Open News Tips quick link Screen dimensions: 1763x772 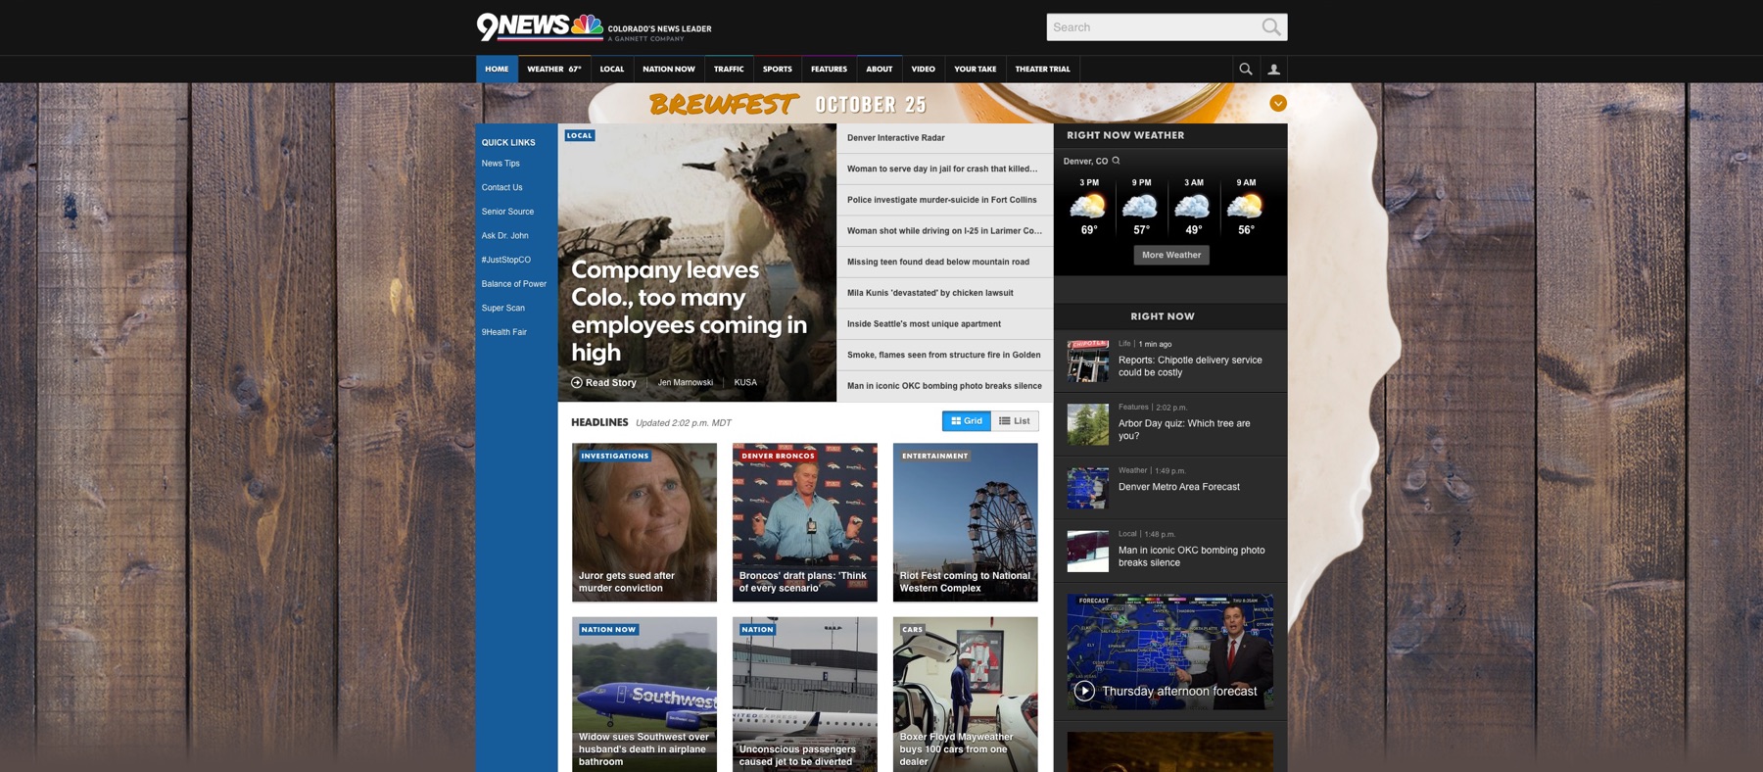500,164
